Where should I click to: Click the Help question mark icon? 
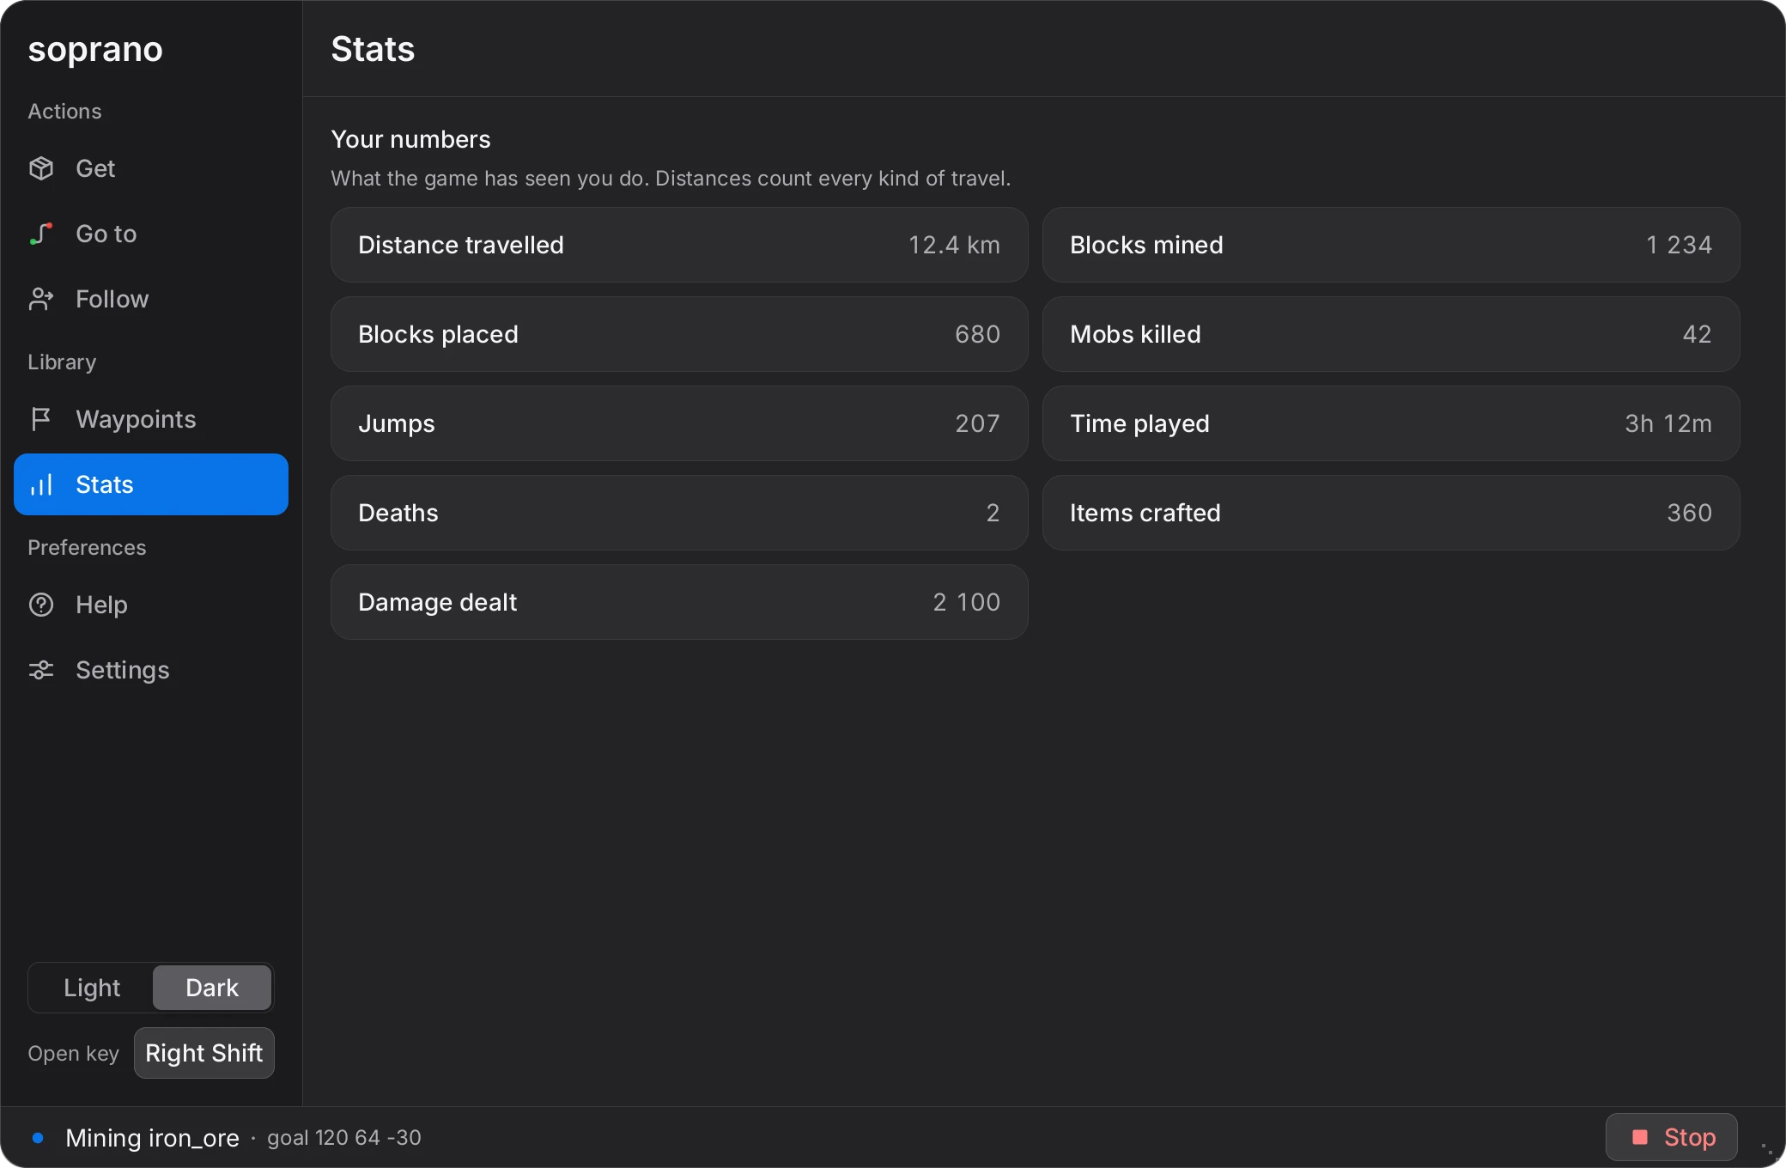coord(41,605)
